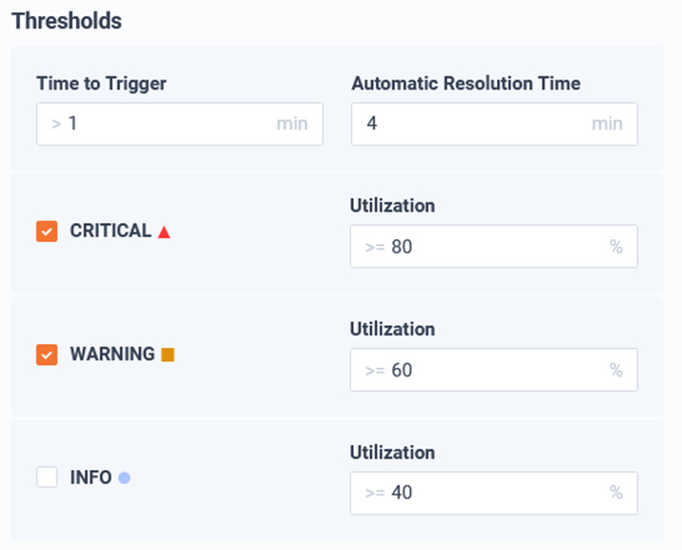Select the CRITICAL Utilization input showing 80

494,246
